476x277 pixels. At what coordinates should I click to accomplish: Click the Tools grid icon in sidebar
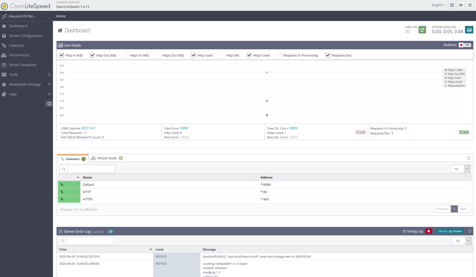[x=4, y=74]
